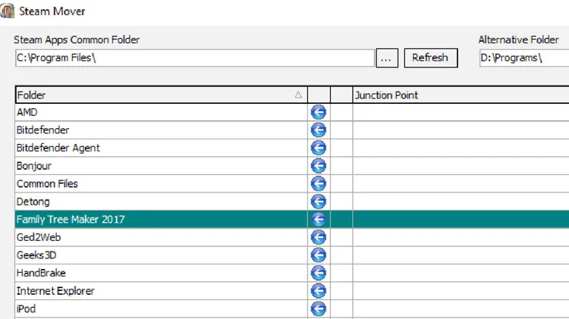The width and height of the screenshot is (569, 319).
Task: Select the HandBrake folder row
Action: click(161, 273)
